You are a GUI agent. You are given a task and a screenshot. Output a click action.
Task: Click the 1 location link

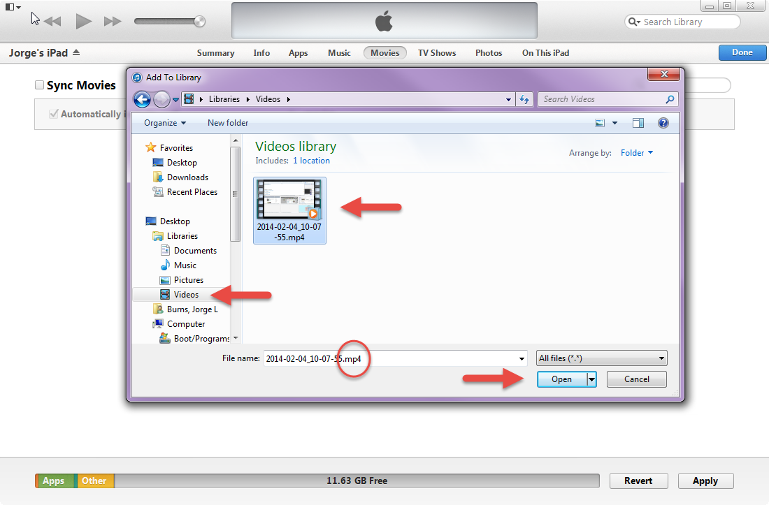tap(311, 161)
